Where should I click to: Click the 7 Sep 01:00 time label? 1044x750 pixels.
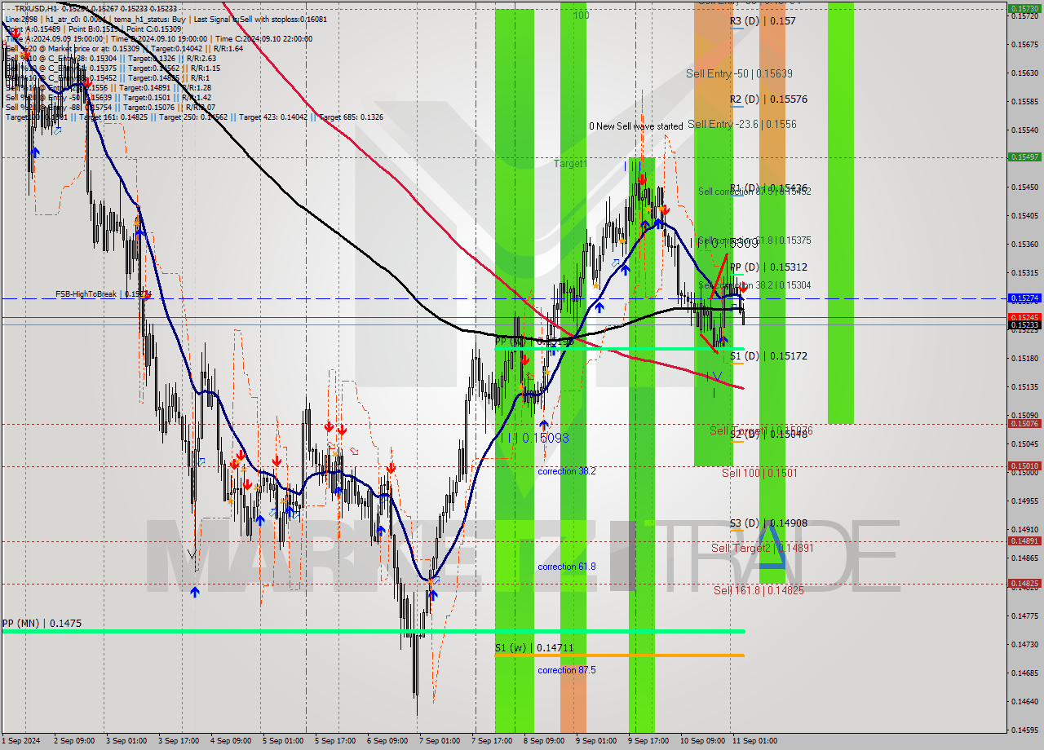point(440,741)
